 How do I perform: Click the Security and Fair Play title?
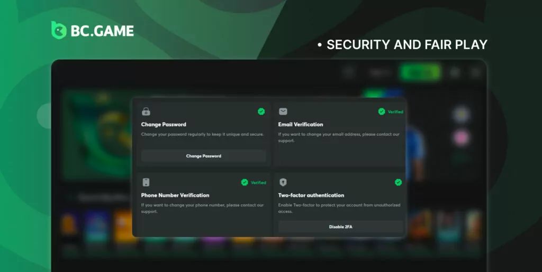(x=406, y=45)
